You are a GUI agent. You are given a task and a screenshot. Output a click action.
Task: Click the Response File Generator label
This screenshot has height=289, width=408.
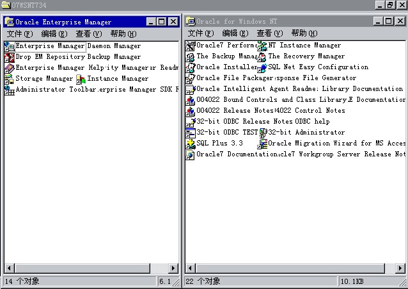point(315,78)
